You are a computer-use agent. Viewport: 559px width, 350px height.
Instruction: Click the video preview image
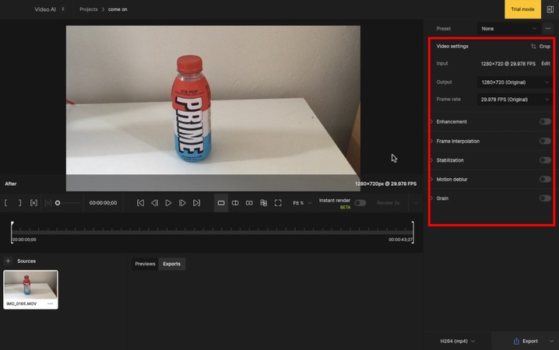click(213, 108)
